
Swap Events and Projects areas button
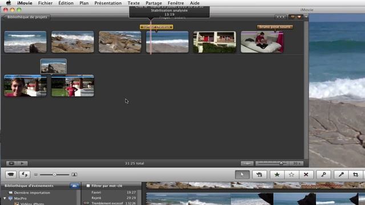point(25,175)
